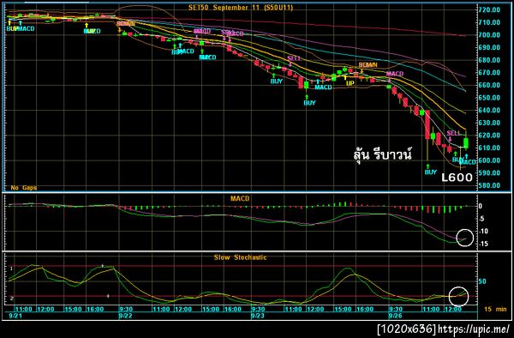Click the -10 level on MACD axis
The height and width of the screenshot is (338, 514).
tap(483, 231)
